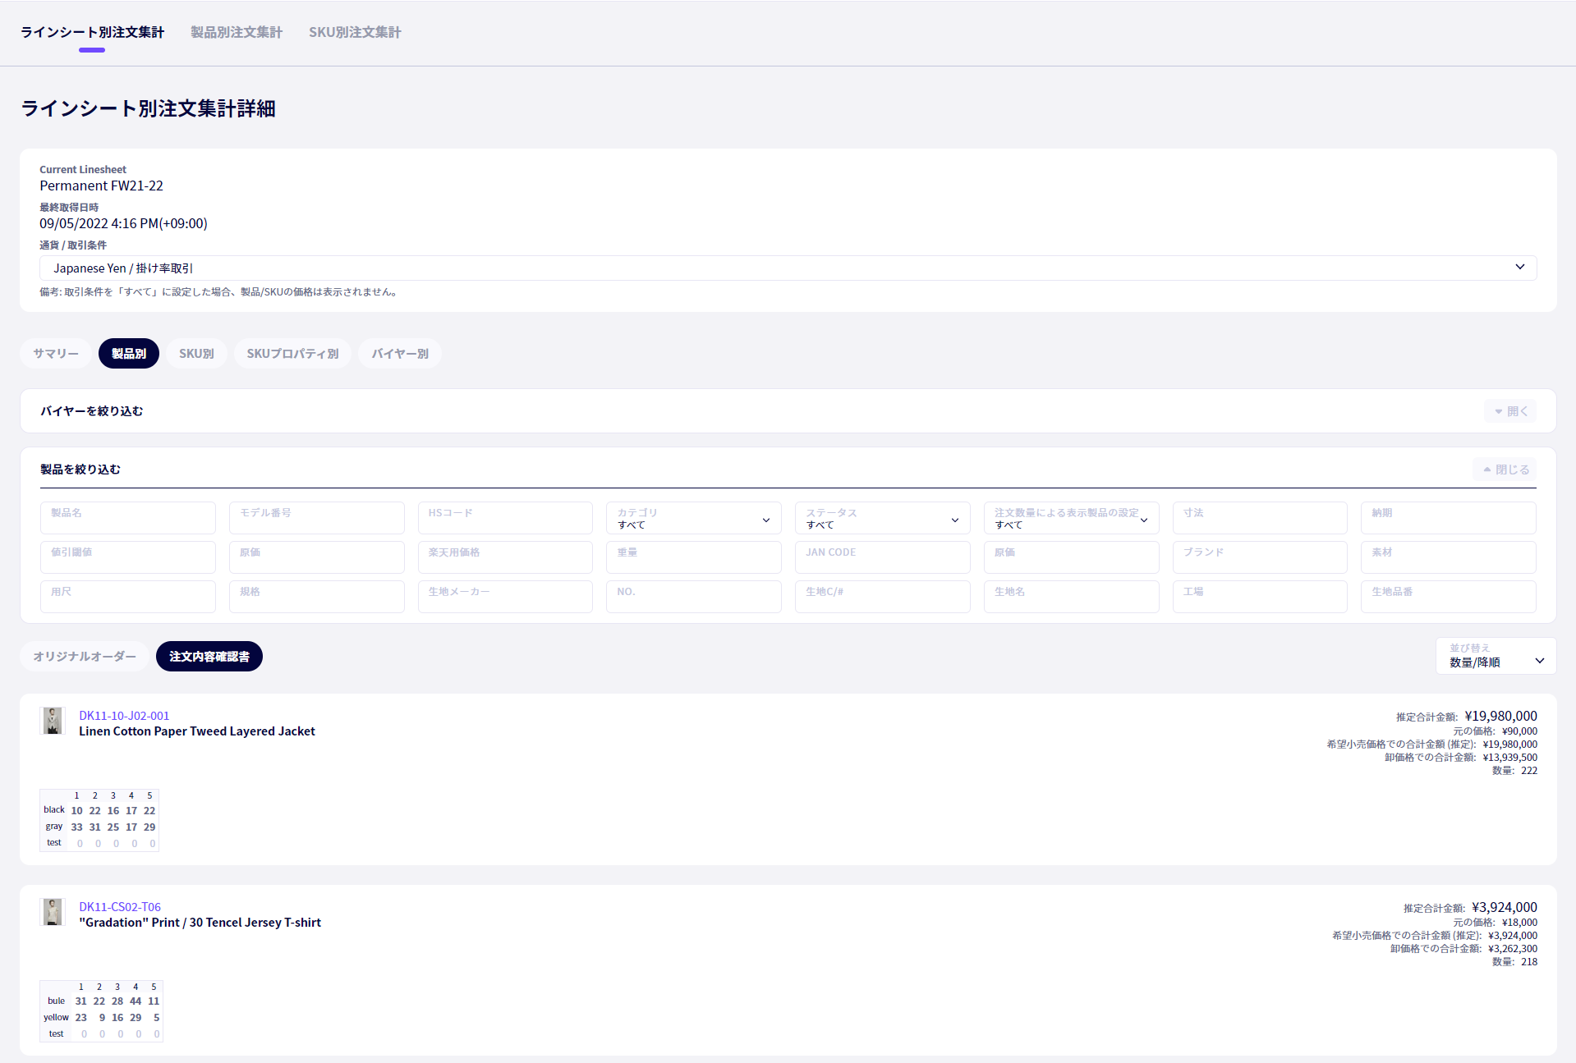Screen dimensions: 1576x1063
Task: Click the 用尺 filter field
Action: click(128, 597)
